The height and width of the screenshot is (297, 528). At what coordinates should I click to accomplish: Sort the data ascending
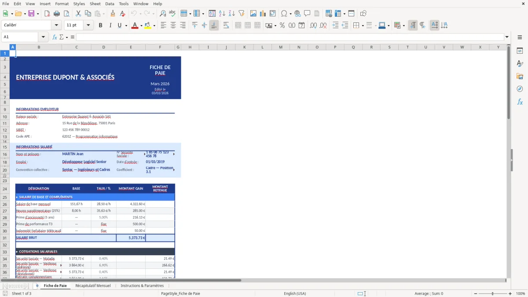223,13
